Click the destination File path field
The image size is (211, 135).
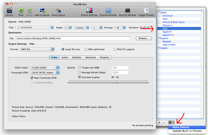73,38
